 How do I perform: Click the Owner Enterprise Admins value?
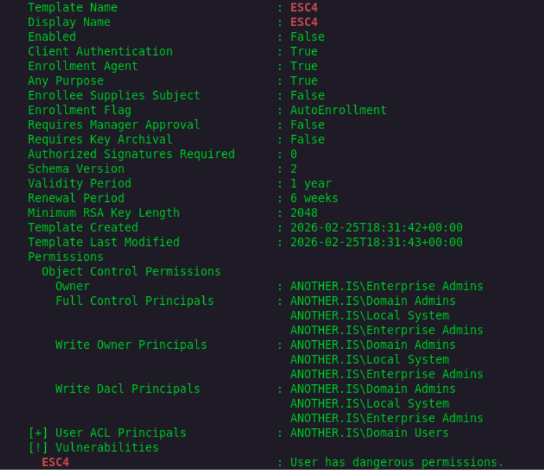pyautogui.click(x=387, y=286)
